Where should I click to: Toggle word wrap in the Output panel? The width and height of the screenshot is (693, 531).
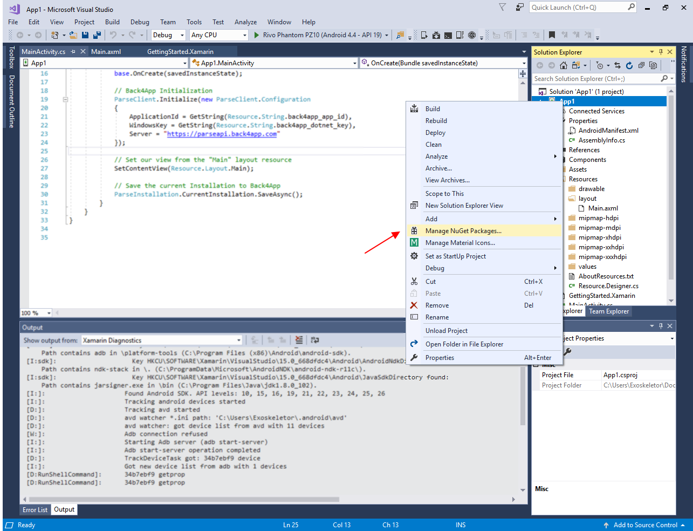(315, 340)
